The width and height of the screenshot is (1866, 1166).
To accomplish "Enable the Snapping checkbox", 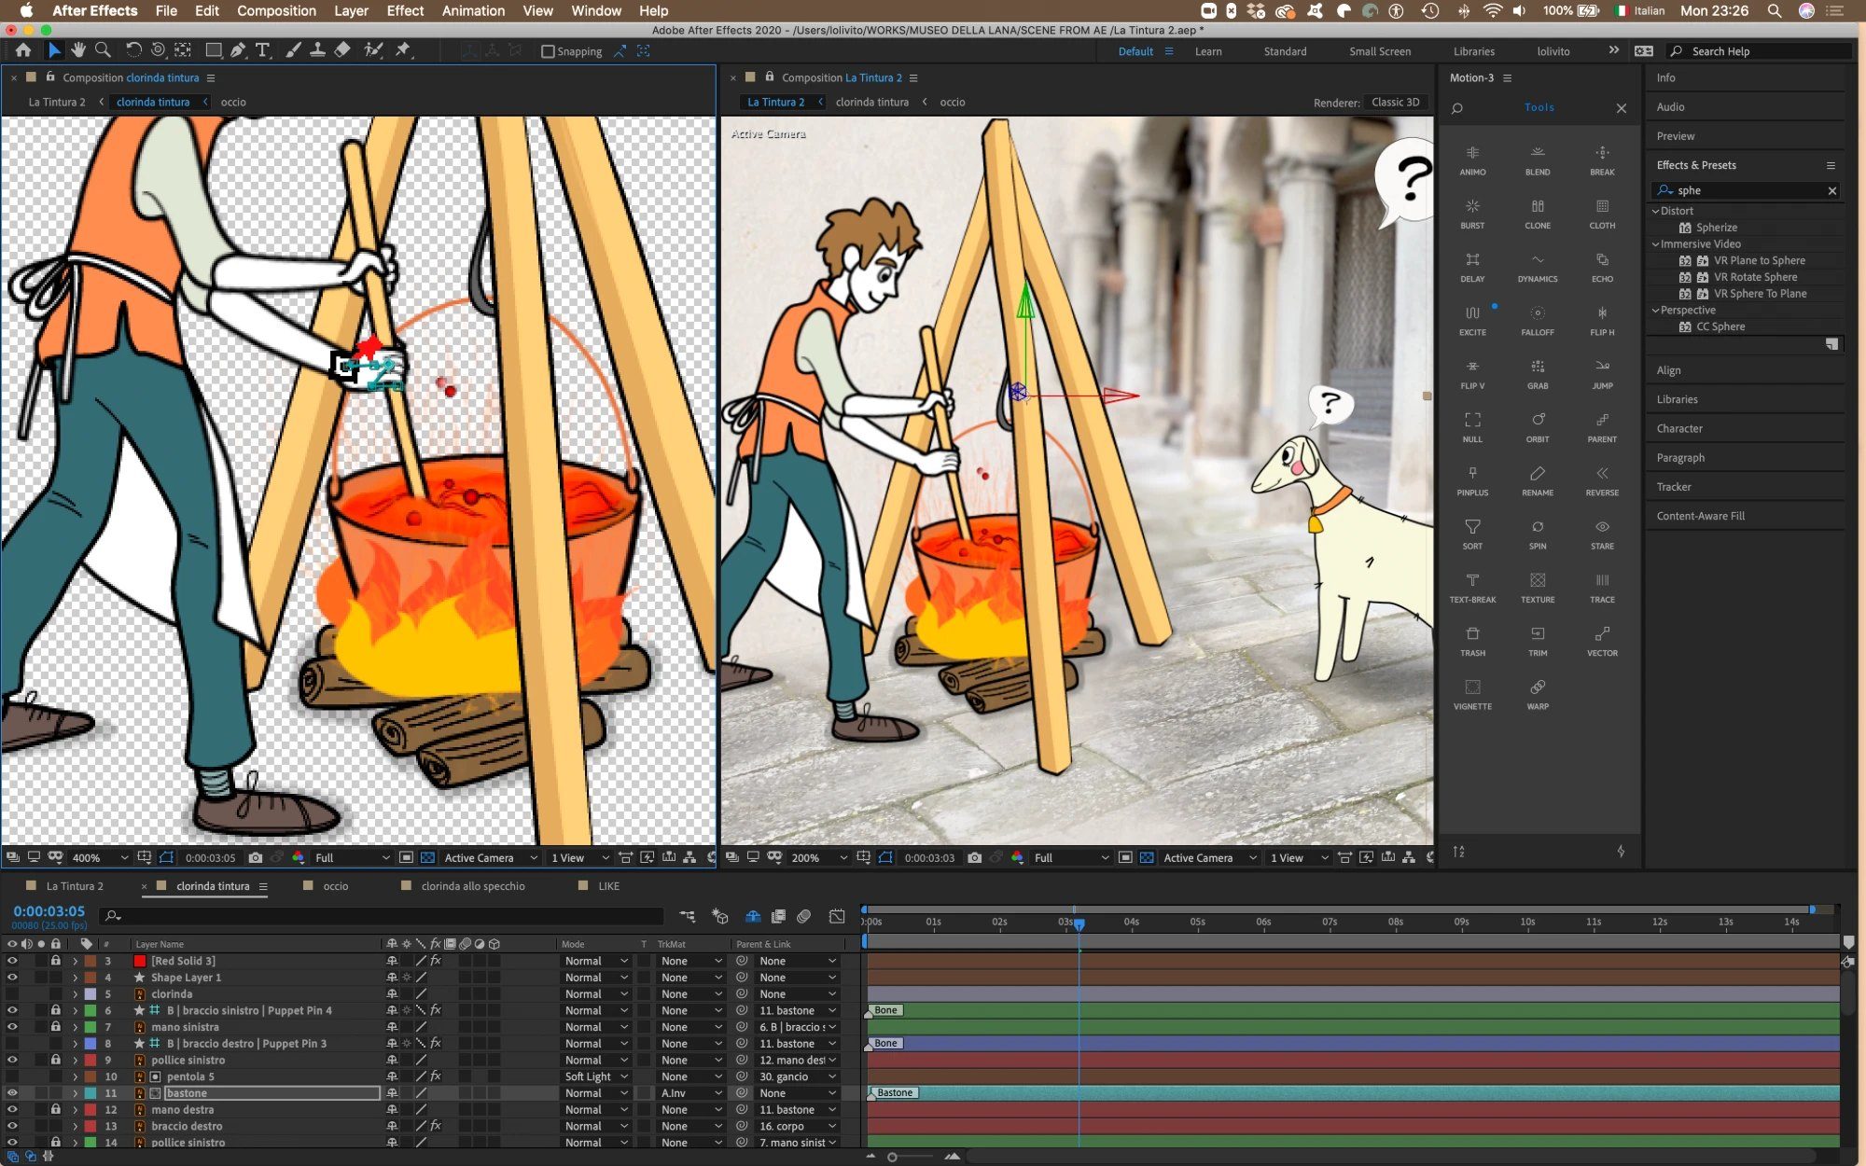I will [x=548, y=51].
